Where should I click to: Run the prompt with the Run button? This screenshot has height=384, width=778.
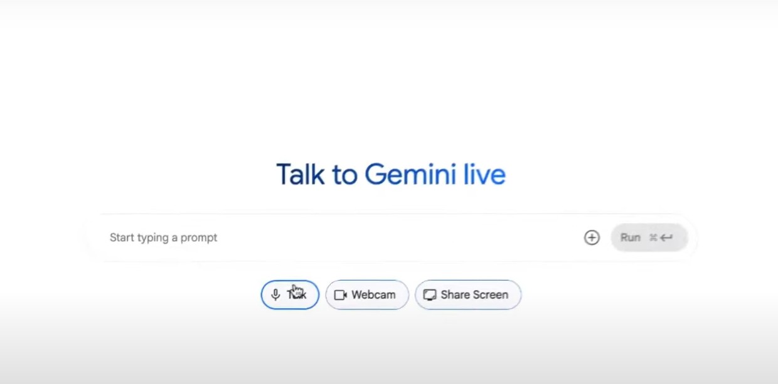pyautogui.click(x=649, y=237)
